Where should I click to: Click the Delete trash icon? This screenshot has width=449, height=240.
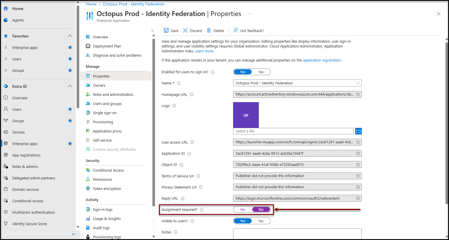[209, 31]
